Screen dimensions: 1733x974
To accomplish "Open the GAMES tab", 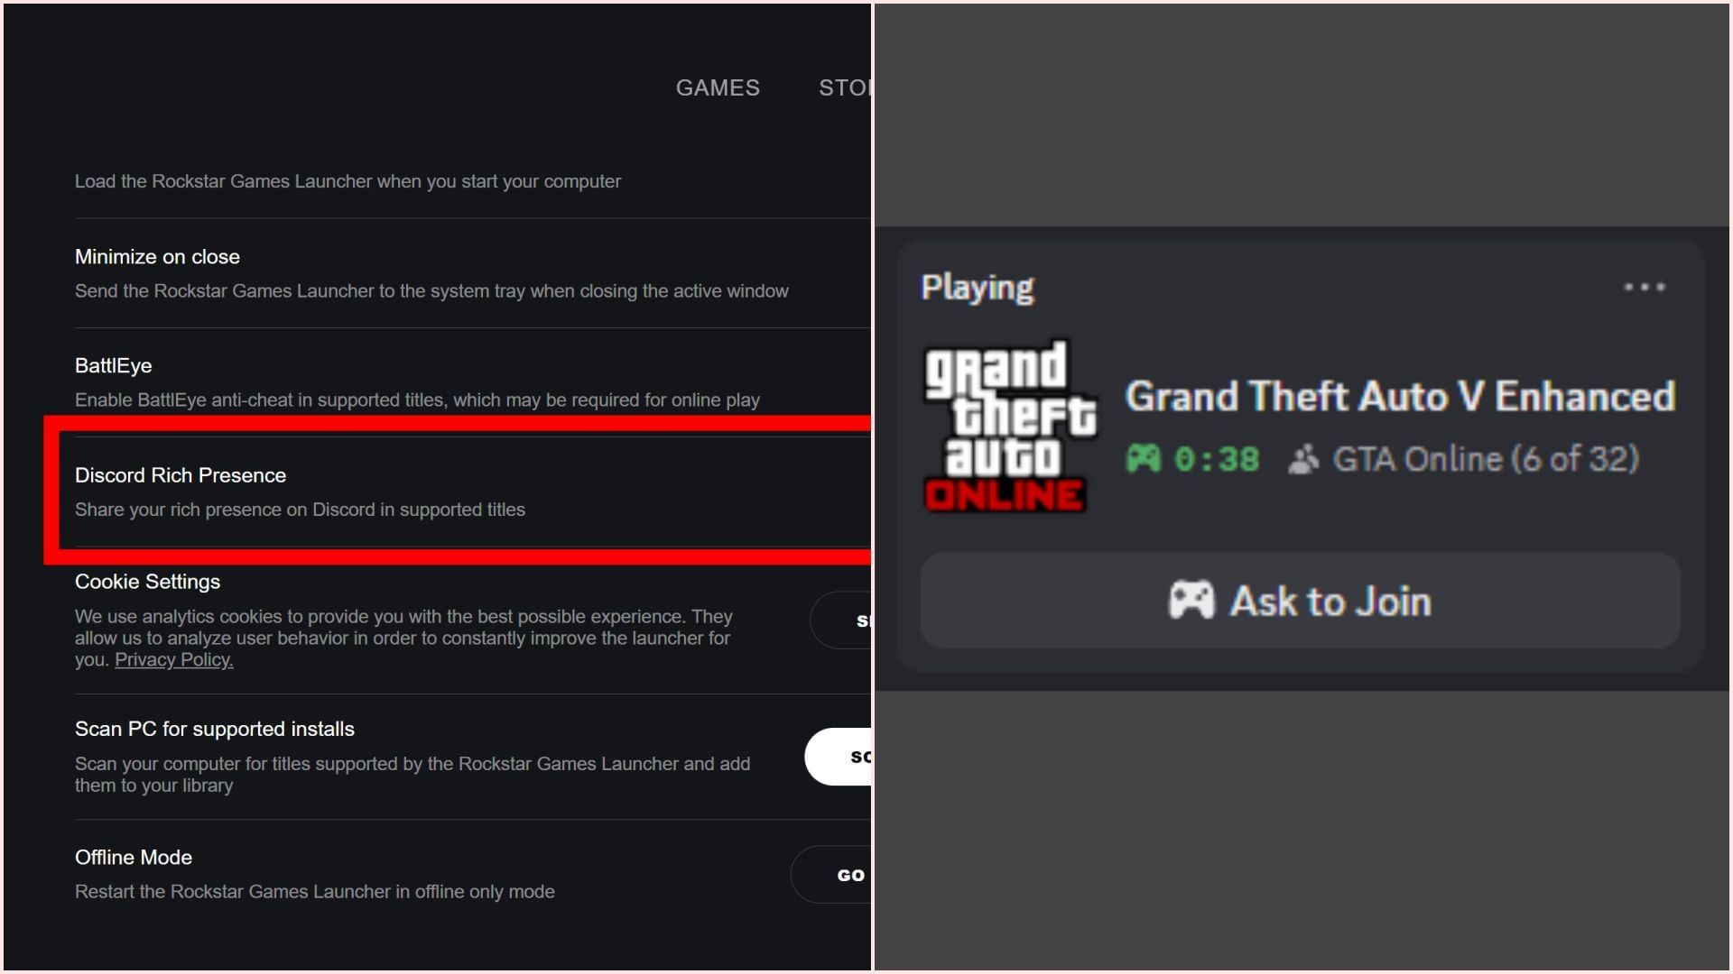I will pos(718,87).
